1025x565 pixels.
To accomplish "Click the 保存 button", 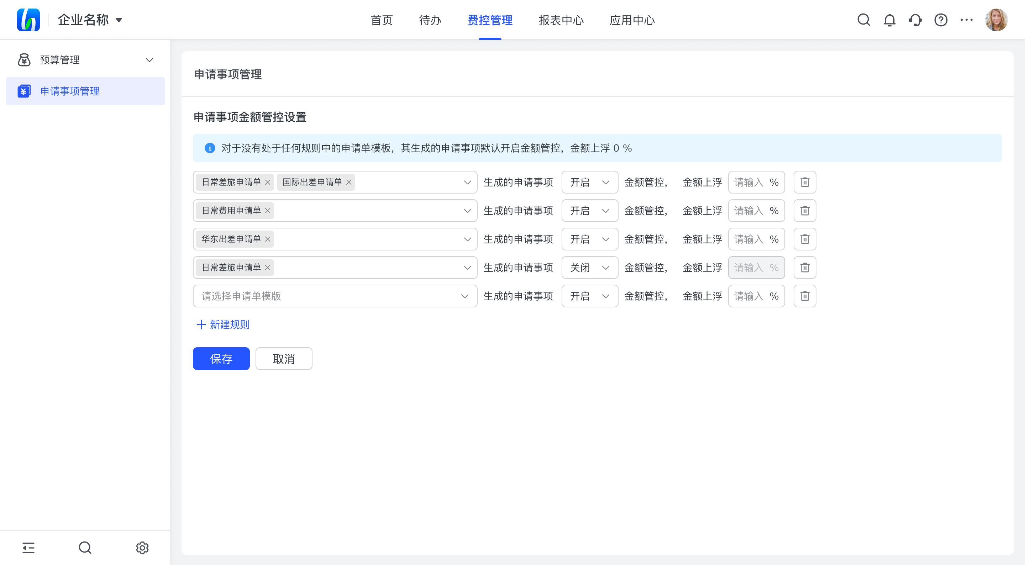I will tap(221, 359).
